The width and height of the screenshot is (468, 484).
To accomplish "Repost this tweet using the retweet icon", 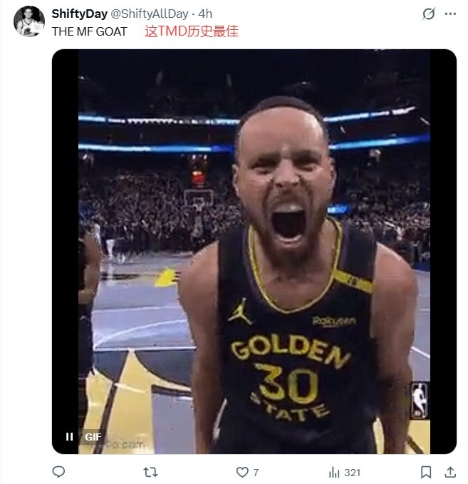I will point(150,472).
